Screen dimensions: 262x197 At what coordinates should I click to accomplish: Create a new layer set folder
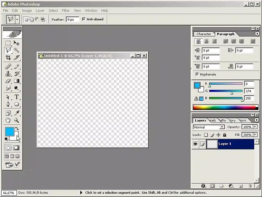click(222, 186)
